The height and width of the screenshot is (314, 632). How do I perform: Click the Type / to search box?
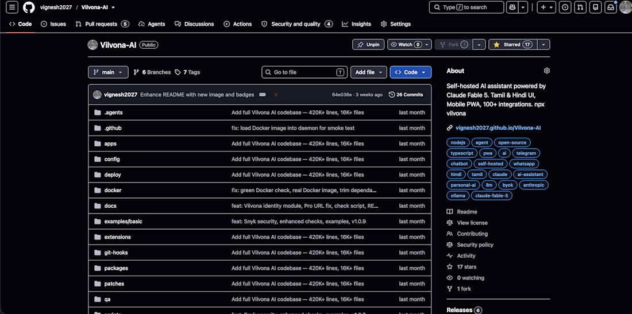tap(467, 7)
